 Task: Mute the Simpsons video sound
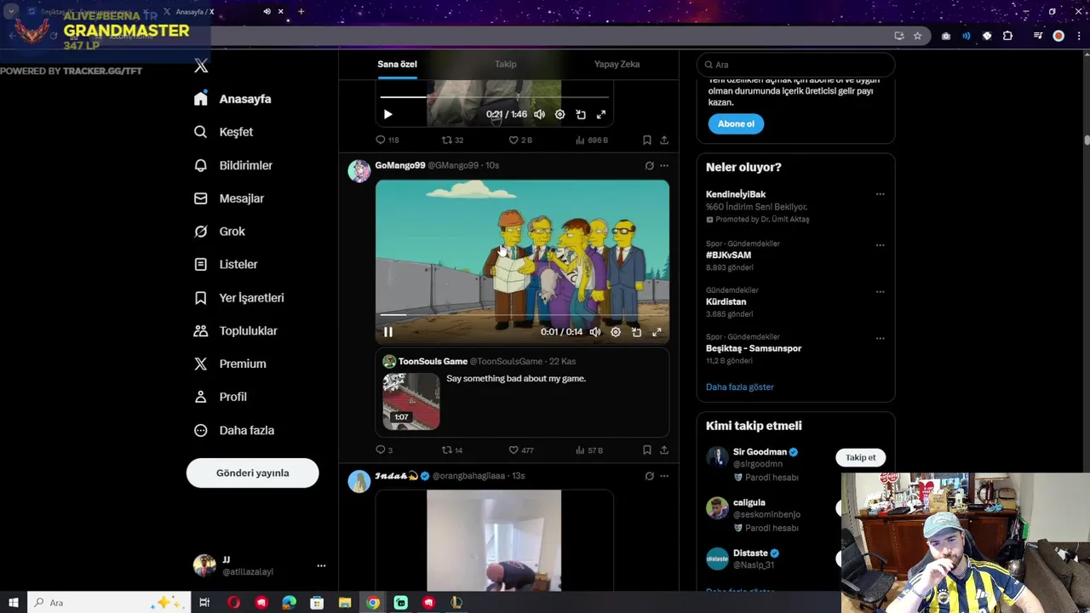[x=595, y=332]
